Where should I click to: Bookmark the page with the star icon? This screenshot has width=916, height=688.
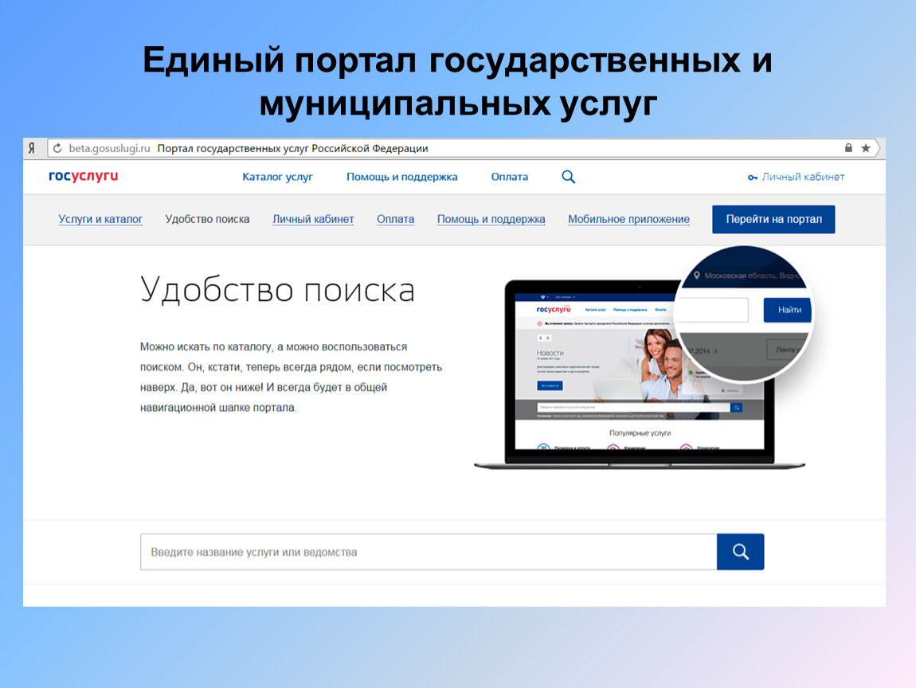pyautogui.click(x=866, y=149)
